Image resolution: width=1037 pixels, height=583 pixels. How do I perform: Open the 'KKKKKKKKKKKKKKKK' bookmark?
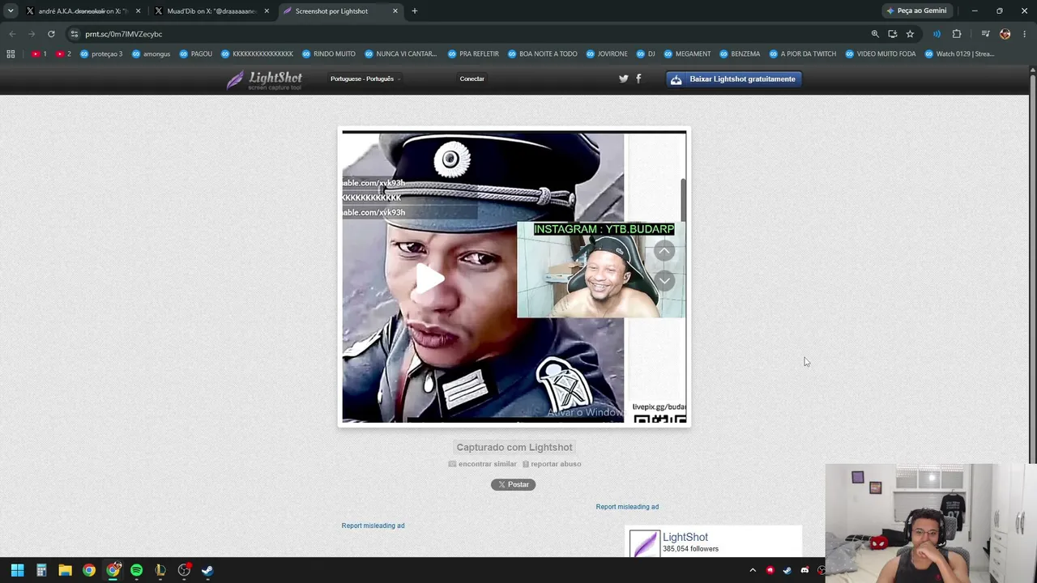click(257, 54)
